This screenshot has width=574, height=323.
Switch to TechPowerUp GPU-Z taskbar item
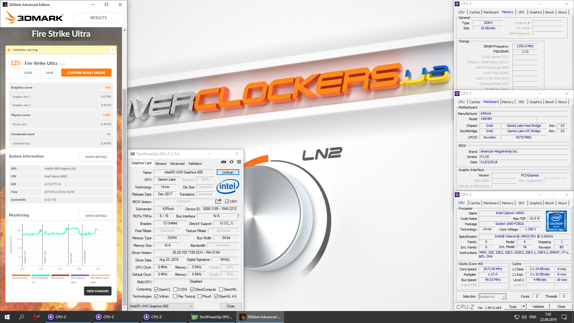[212, 317]
